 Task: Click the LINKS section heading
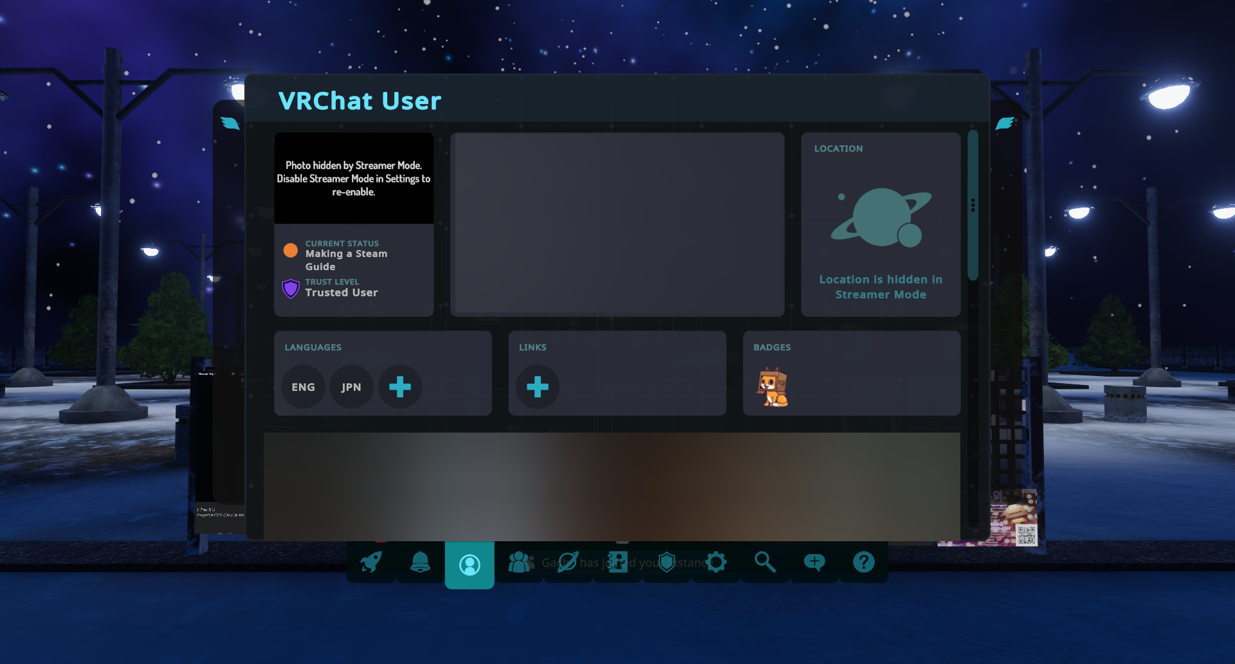click(x=533, y=347)
